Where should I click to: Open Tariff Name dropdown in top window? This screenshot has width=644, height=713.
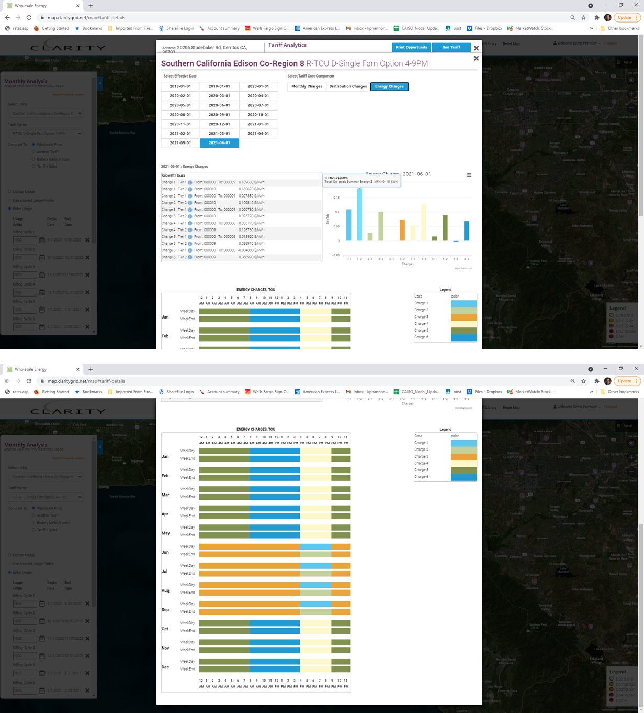(46, 134)
